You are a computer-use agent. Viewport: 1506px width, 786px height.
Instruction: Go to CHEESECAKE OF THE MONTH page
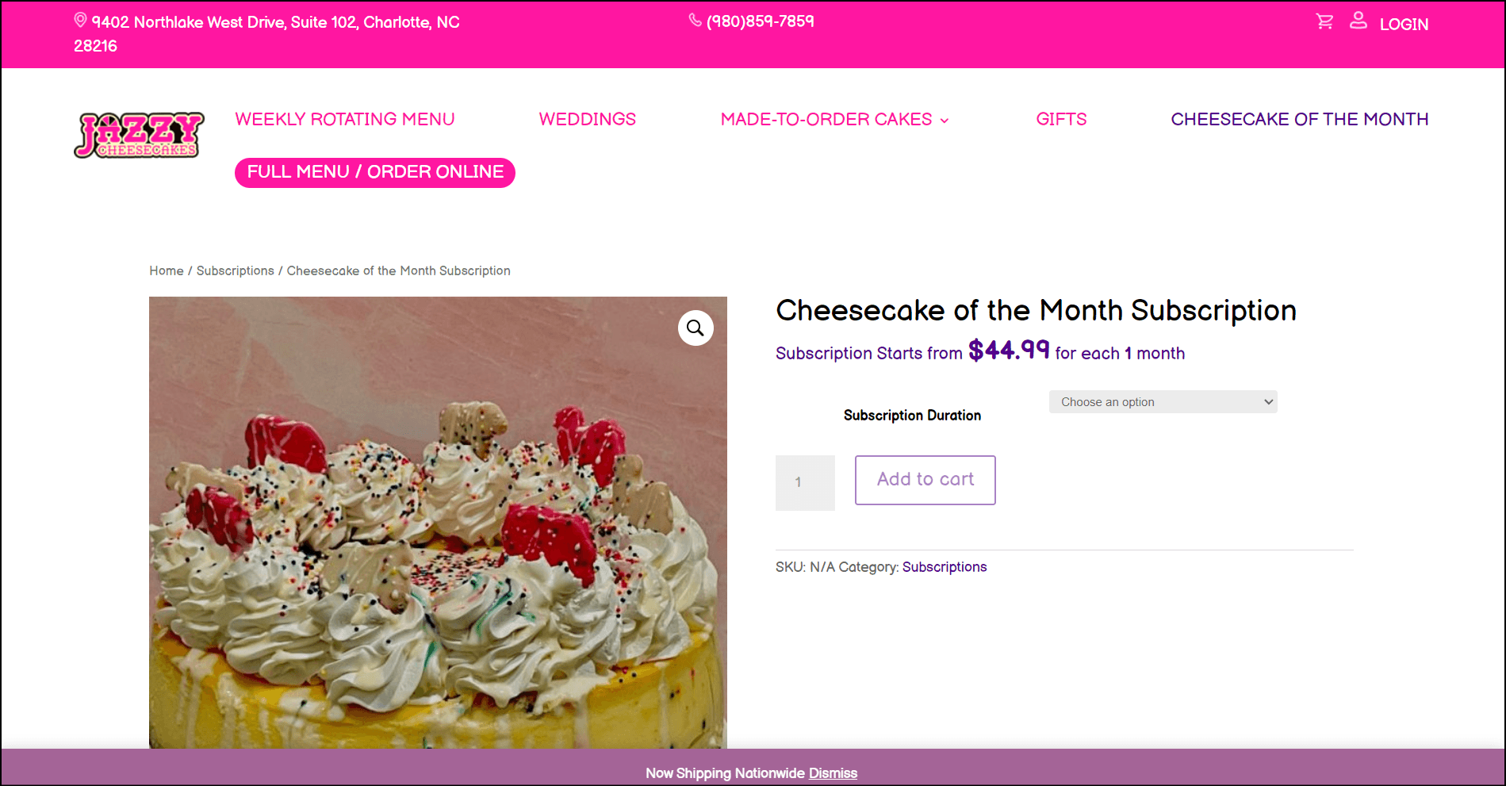[x=1299, y=119]
